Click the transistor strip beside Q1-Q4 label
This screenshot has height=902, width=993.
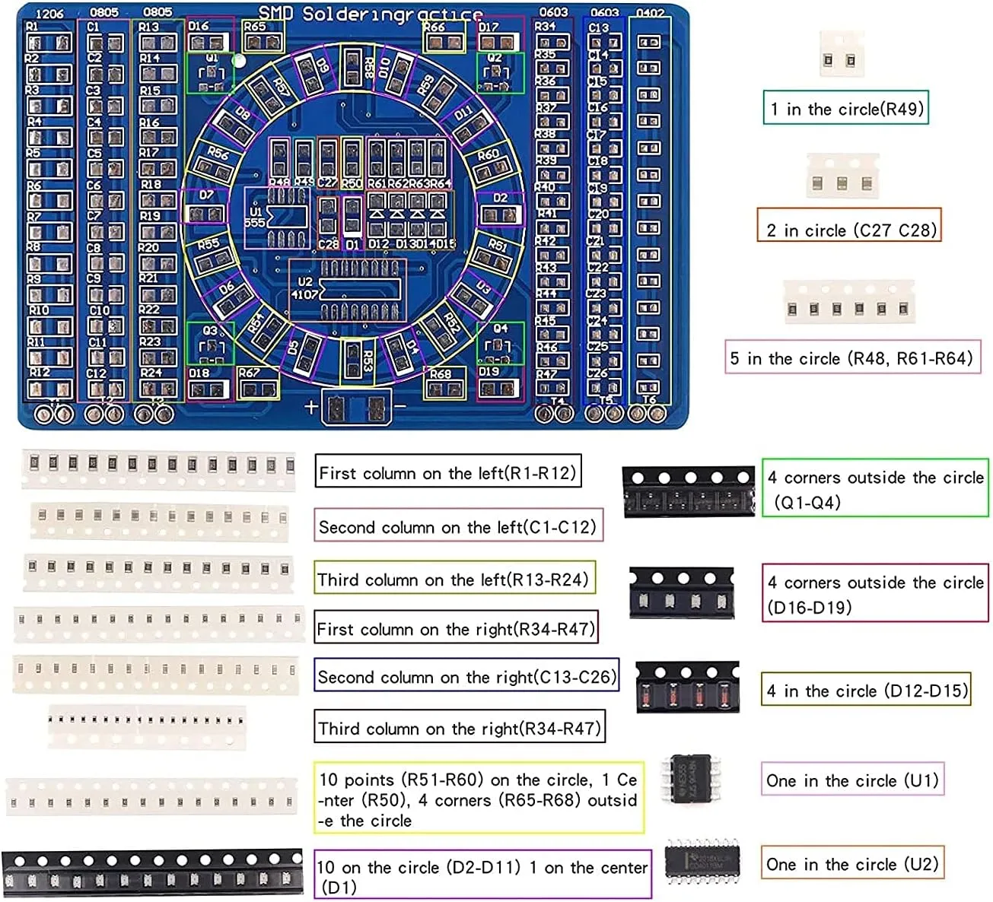(689, 492)
